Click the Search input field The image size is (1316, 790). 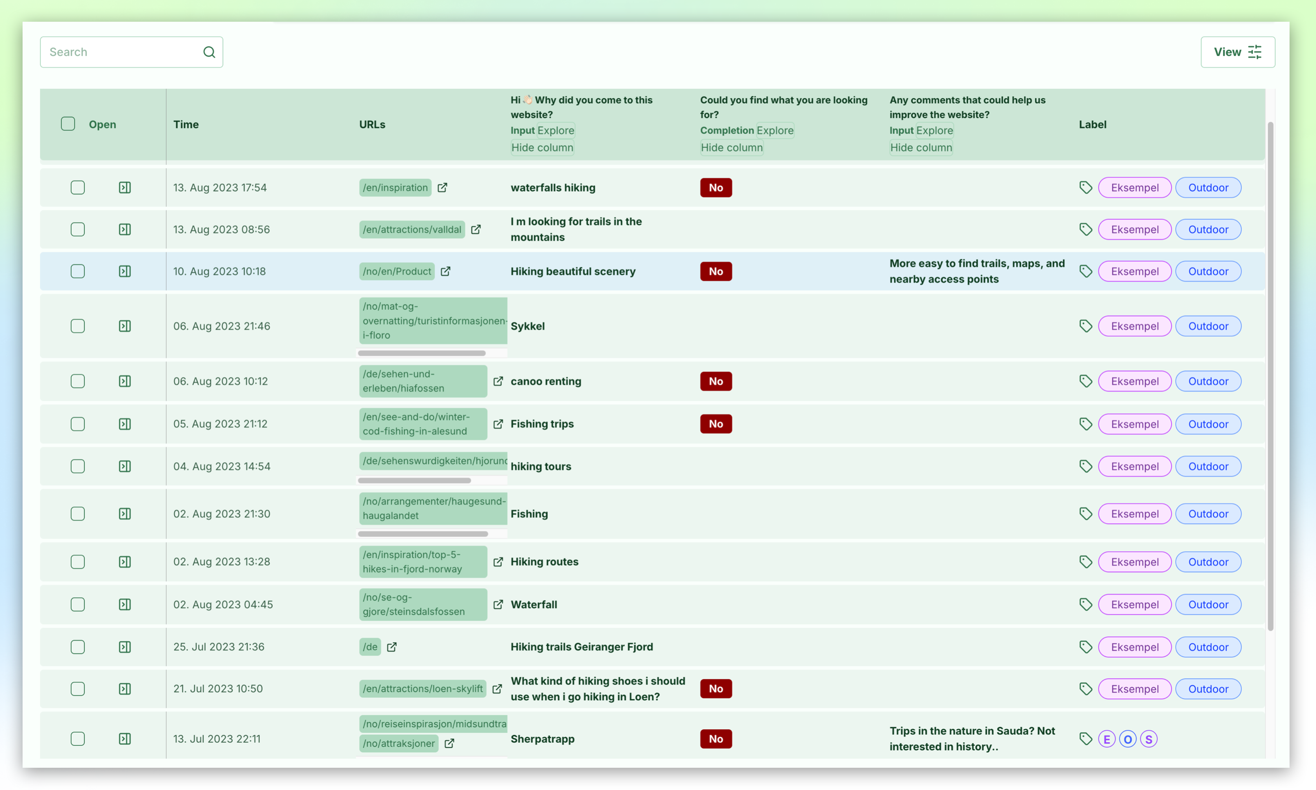coord(132,52)
